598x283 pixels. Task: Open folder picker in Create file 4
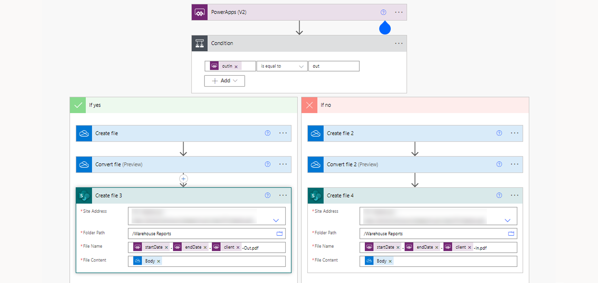pyautogui.click(x=511, y=234)
